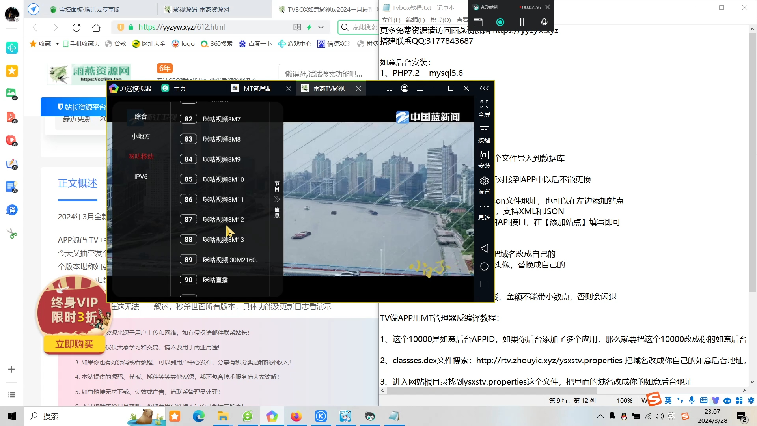The height and width of the screenshot is (426, 757).
Task: Open Microsoft Edge from taskbar
Action: (x=199, y=416)
